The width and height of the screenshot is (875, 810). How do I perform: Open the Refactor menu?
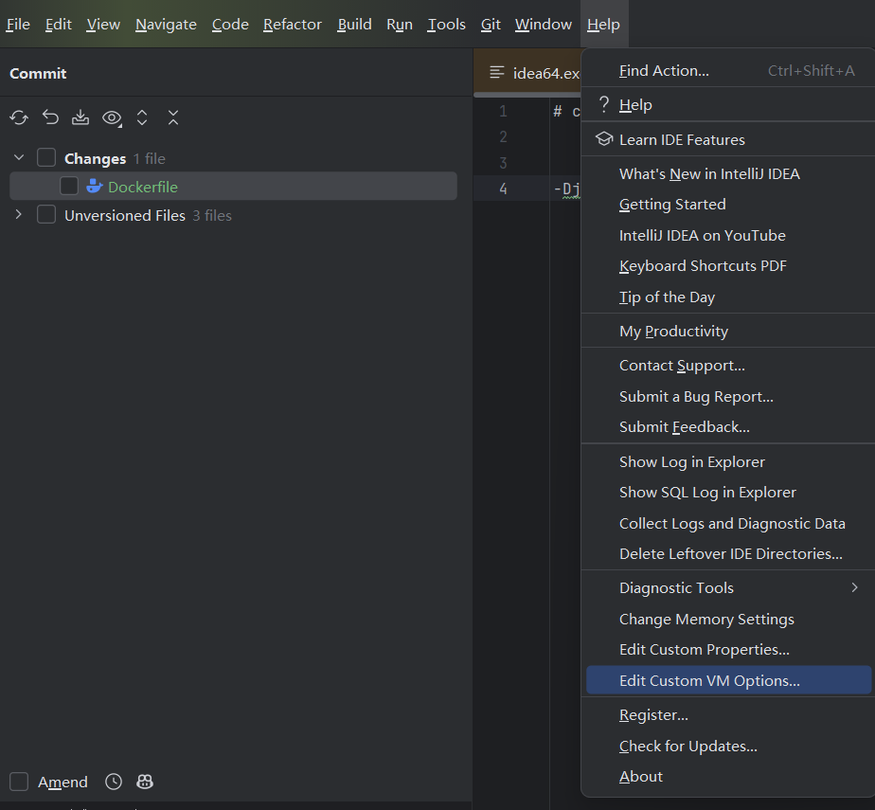[x=293, y=25]
